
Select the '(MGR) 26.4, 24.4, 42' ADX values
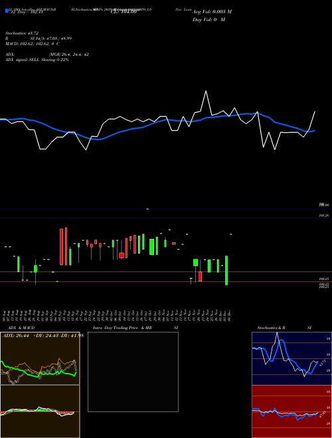pos(69,54)
